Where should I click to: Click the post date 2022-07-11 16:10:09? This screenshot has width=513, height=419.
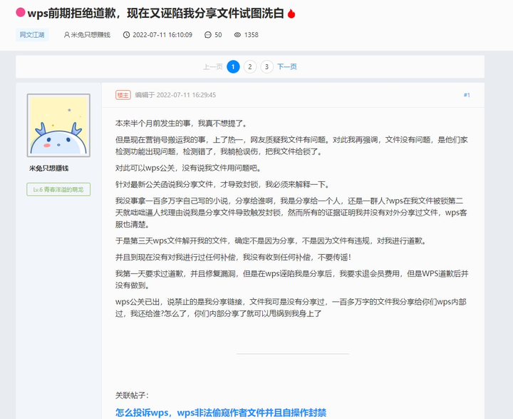162,35
